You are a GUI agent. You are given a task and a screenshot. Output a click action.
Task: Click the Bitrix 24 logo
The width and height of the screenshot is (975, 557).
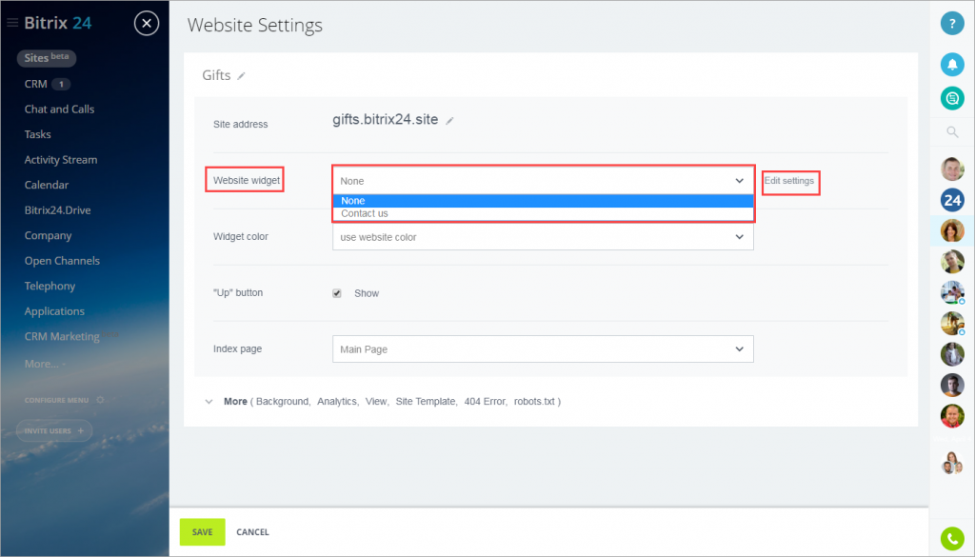point(58,23)
